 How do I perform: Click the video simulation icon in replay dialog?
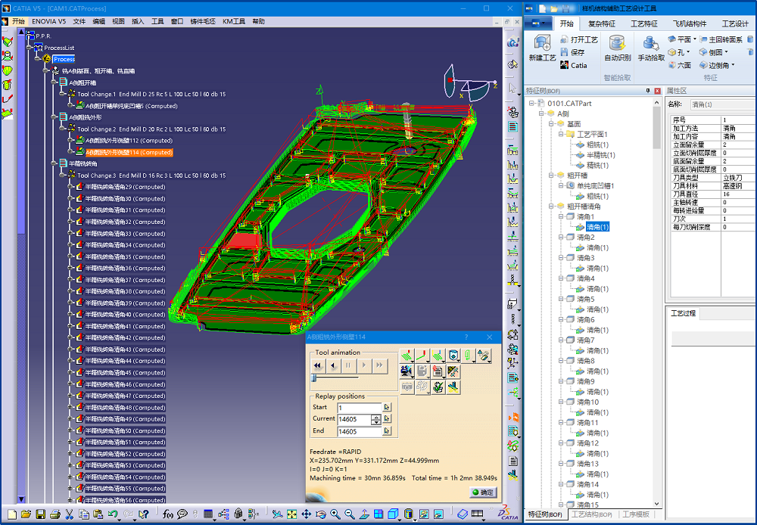[x=407, y=371]
